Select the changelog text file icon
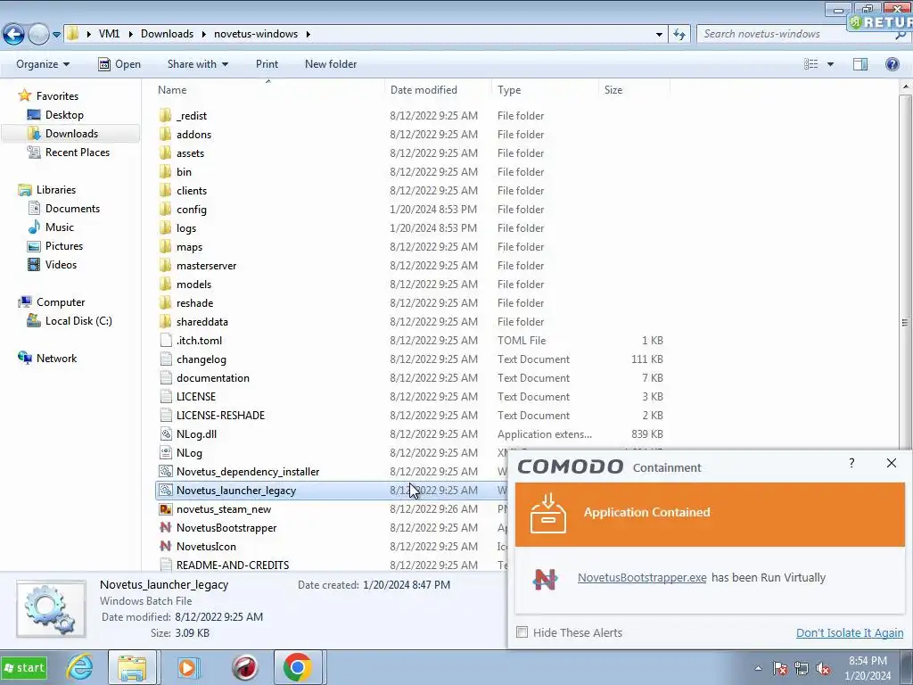The height and width of the screenshot is (685, 913). tap(166, 359)
